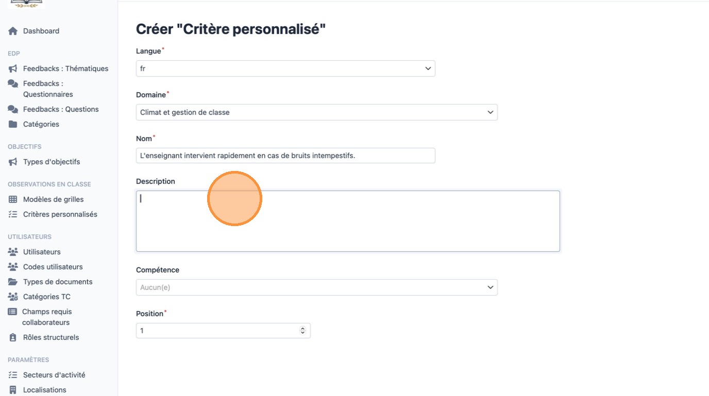This screenshot has height=396, width=709.
Task: Focus the Description text area
Action: pyautogui.click(x=348, y=221)
